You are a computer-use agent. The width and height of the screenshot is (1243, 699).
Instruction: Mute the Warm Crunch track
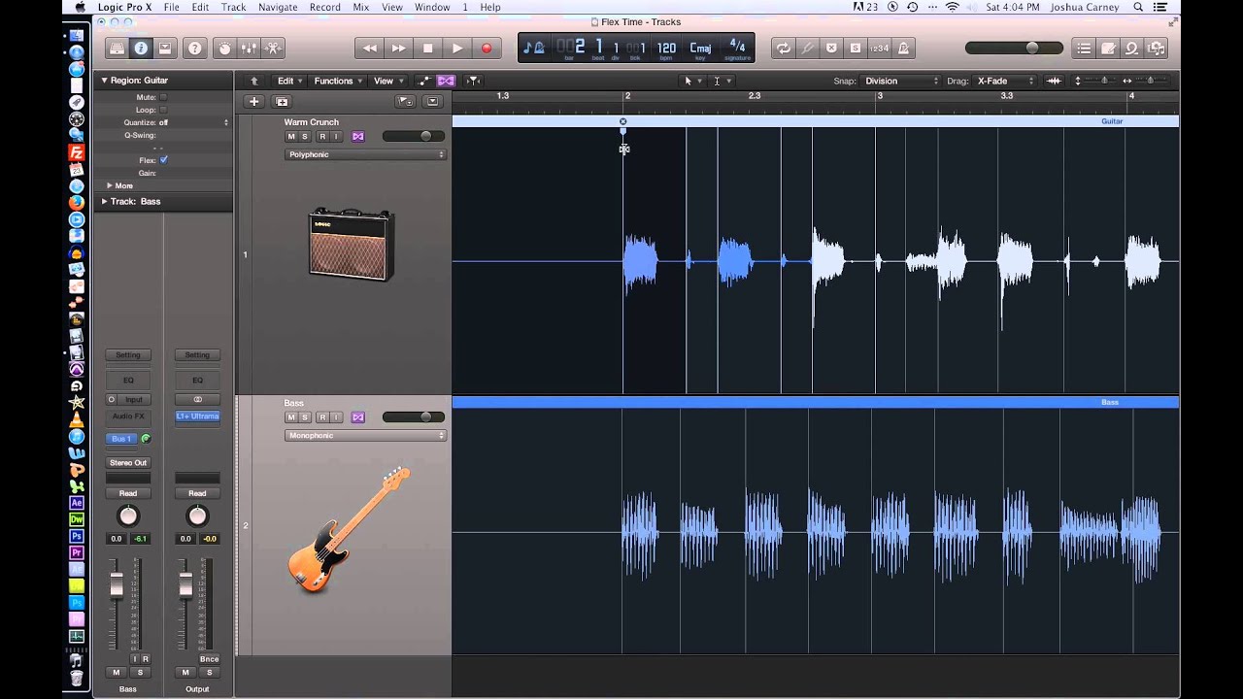[x=290, y=137]
